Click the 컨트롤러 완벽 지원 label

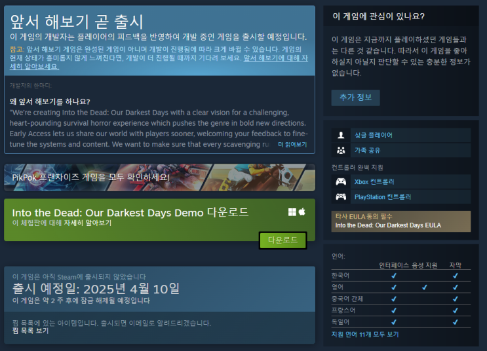pyautogui.click(x=357, y=168)
